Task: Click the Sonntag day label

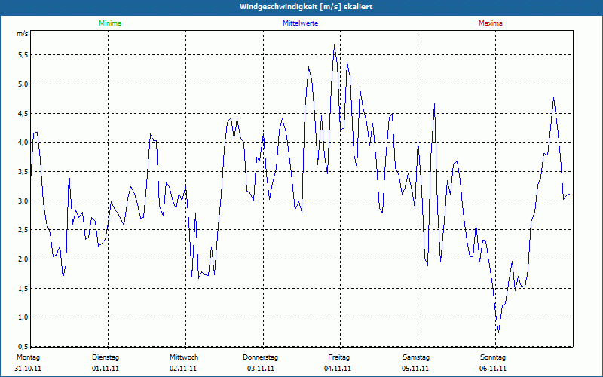Action: click(x=493, y=357)
